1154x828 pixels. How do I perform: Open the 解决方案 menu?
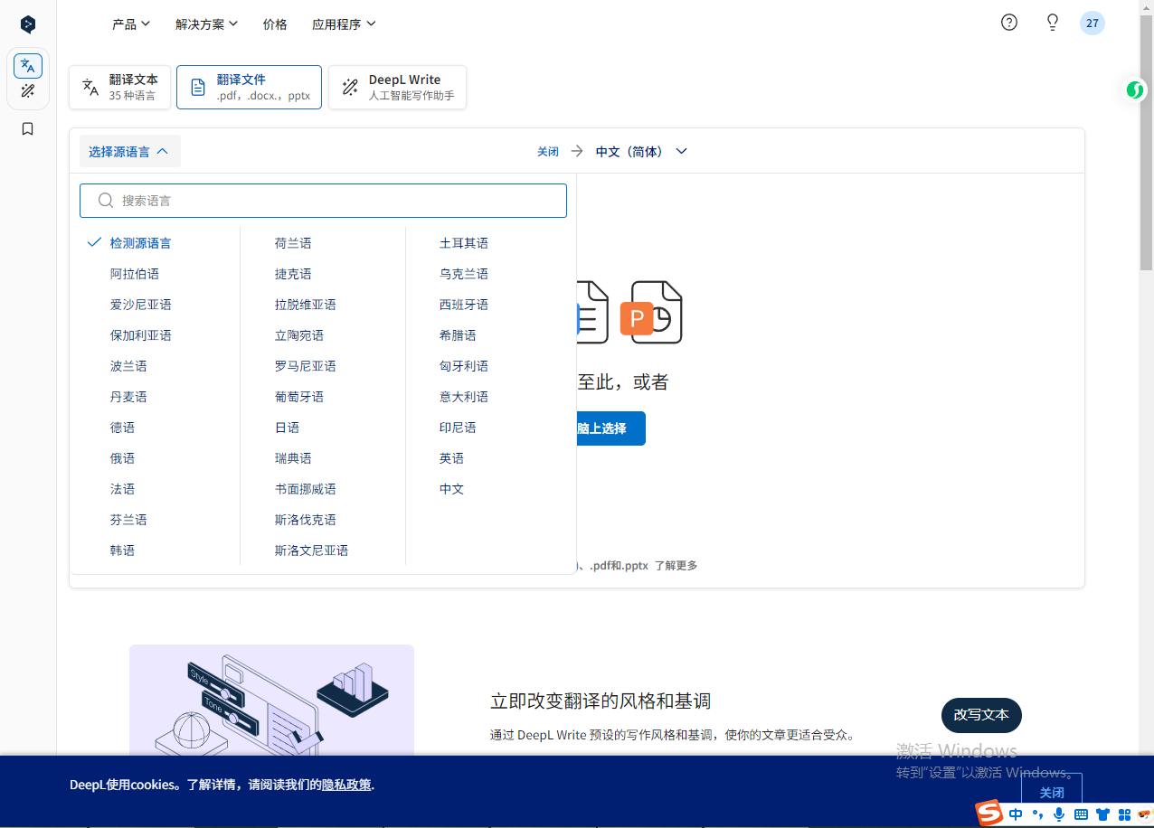(206, 24)
